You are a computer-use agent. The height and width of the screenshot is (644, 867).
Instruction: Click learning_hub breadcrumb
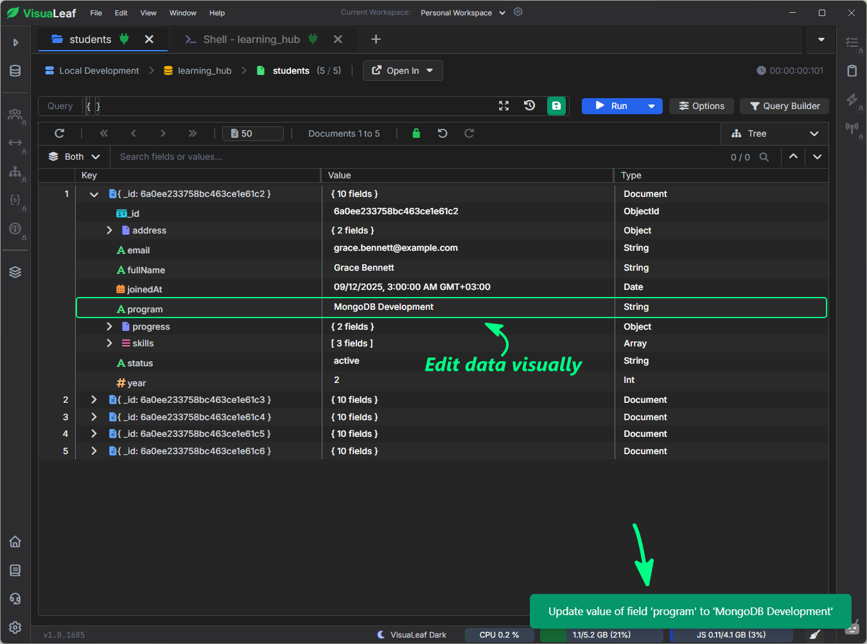(197, 71)
